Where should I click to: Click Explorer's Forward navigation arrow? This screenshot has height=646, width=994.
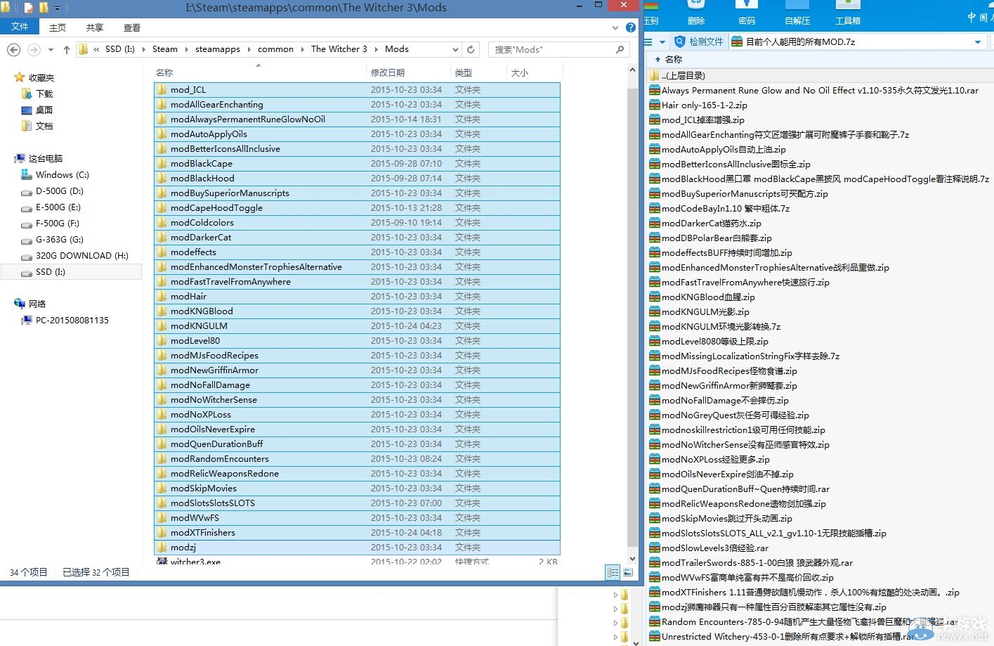point(34,50)
